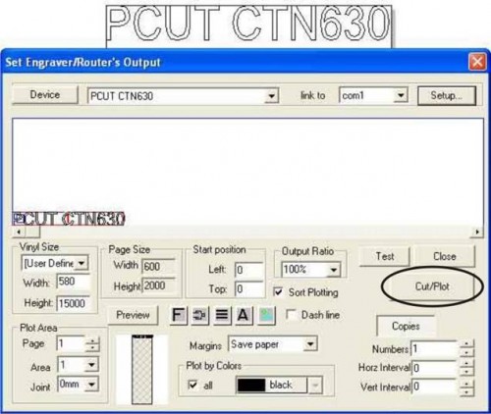The image size is (491, 414).
Task: Click the PCUT CTN630 text in preview
Action: [69, 219]
